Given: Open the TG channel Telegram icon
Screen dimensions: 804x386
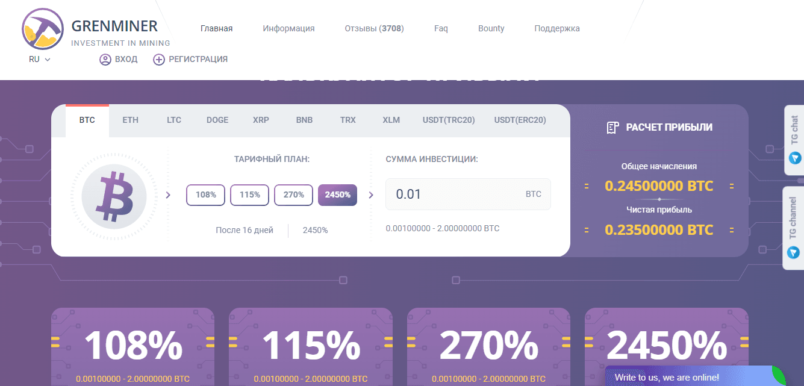Looking at the screenshot, I should (x=794, y=253).
